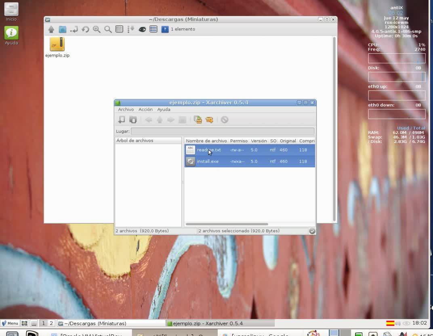Click the add files icon in Xarchiver
The height and width of the screenshot is (336, 433).
[x=198, y=120]
